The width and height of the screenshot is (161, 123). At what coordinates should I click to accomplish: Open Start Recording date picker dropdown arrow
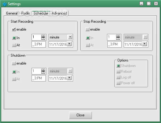point(69,44)
